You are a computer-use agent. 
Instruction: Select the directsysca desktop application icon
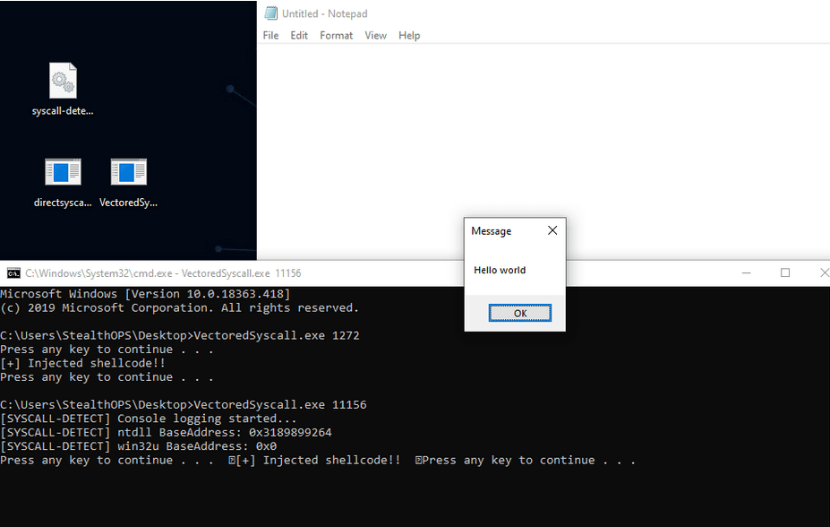coord(63,172)
